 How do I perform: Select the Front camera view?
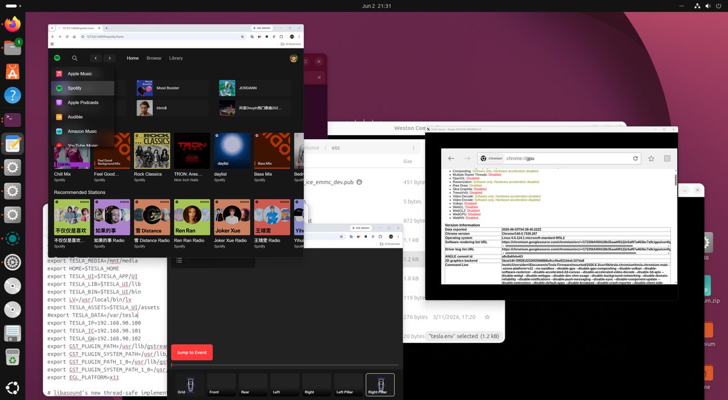coord(222,385)
